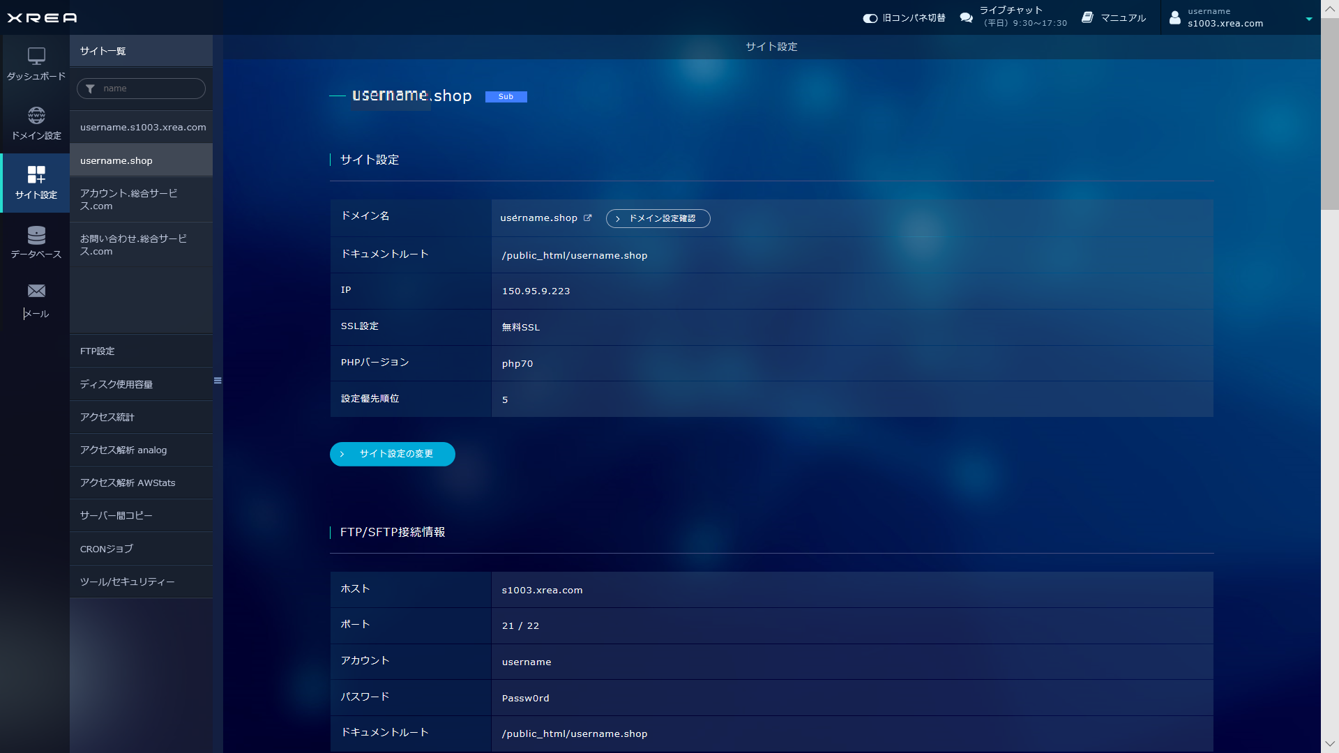Click the サイト設定の変更 button

pos(392,454)
